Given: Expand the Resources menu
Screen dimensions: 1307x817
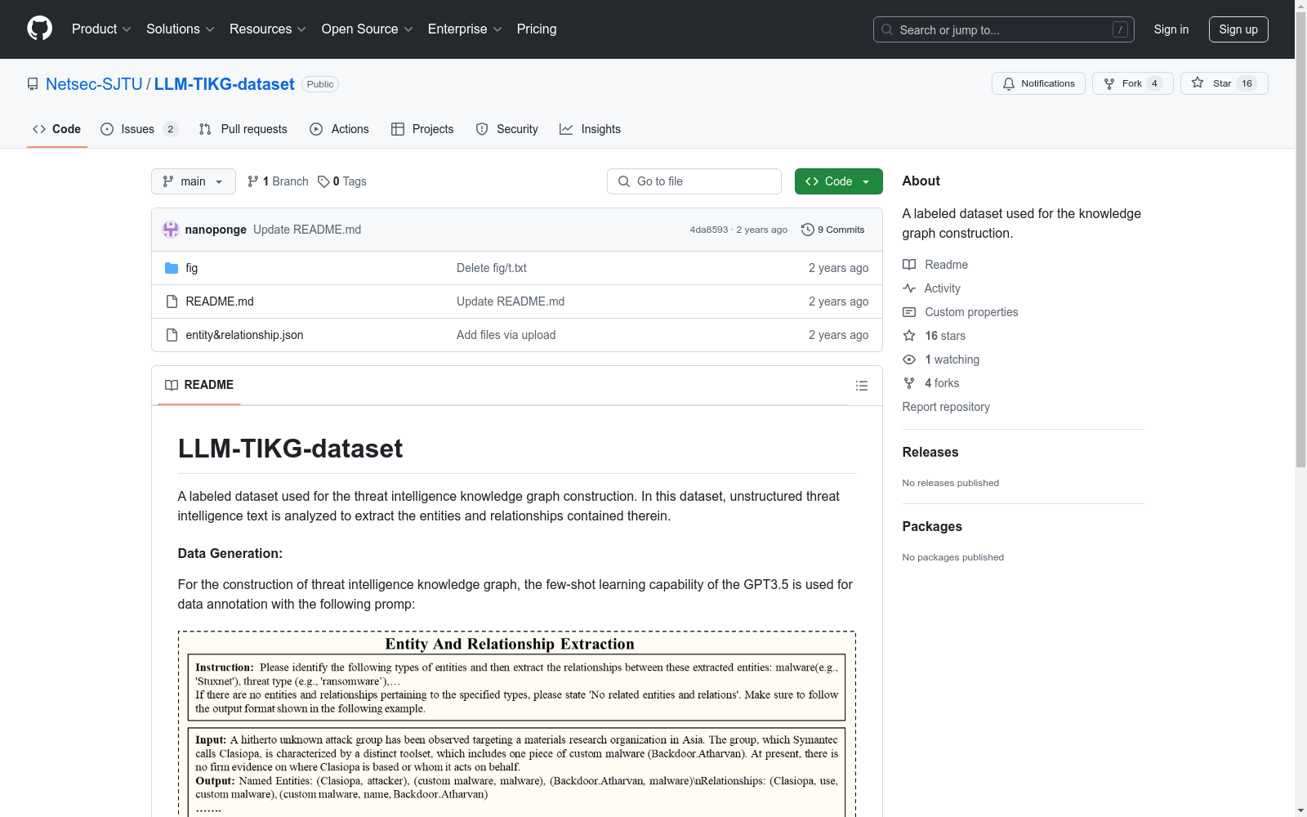Looking at the screenshot, I should tap(268, 29).
